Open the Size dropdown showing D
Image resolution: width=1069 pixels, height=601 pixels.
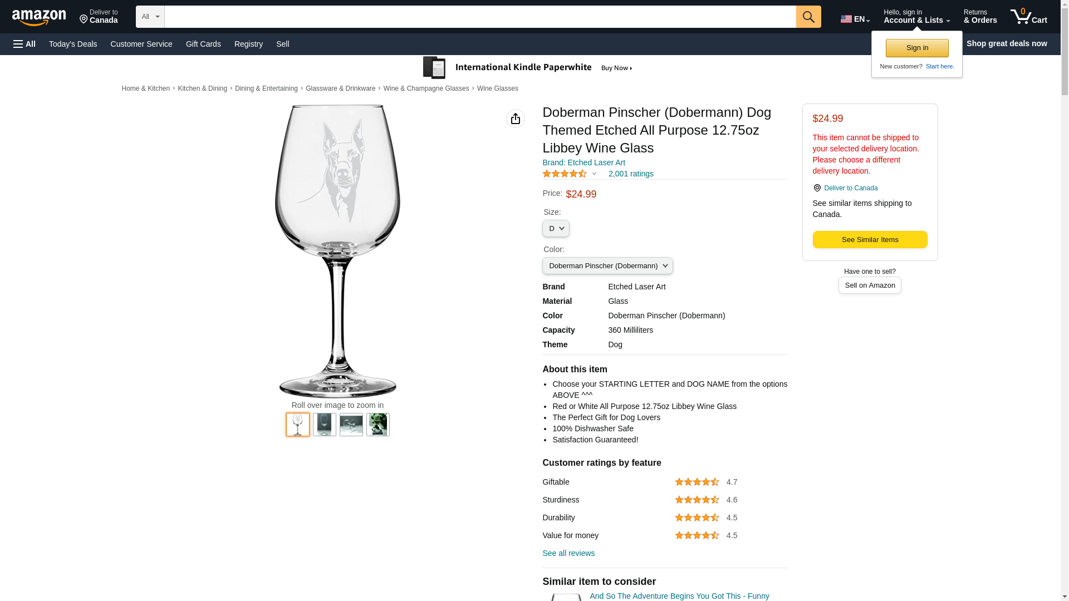click(556, 229)
